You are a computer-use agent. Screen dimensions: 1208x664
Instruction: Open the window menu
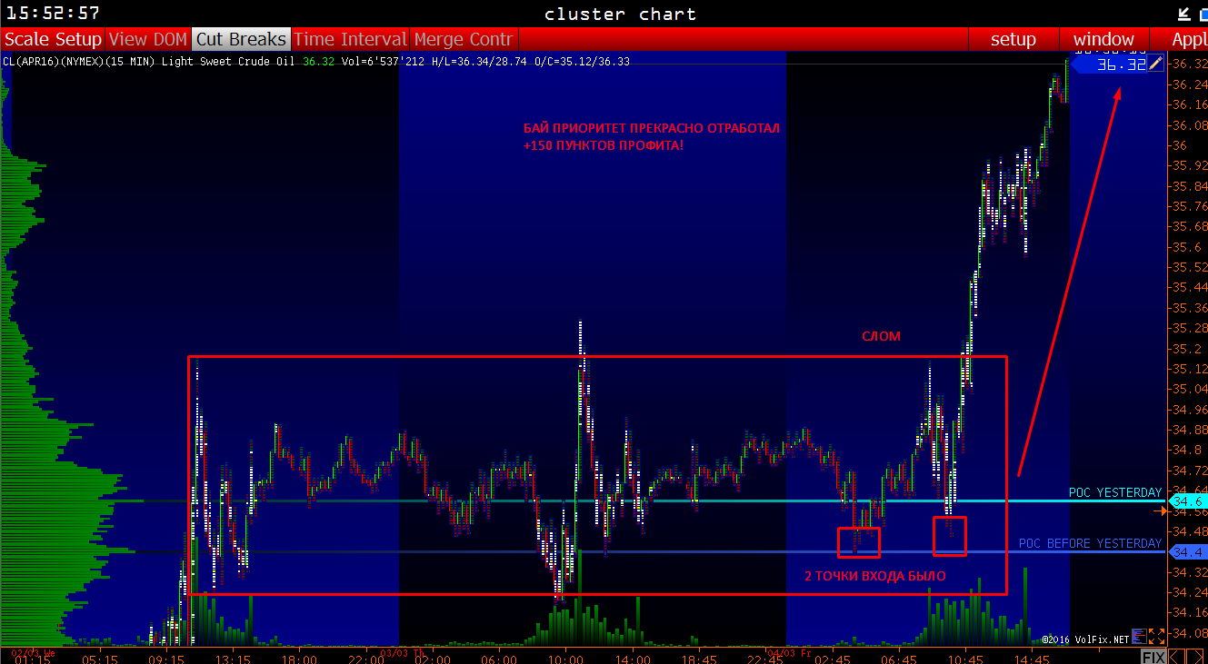pyautogui.click(x=1103, y=39)
